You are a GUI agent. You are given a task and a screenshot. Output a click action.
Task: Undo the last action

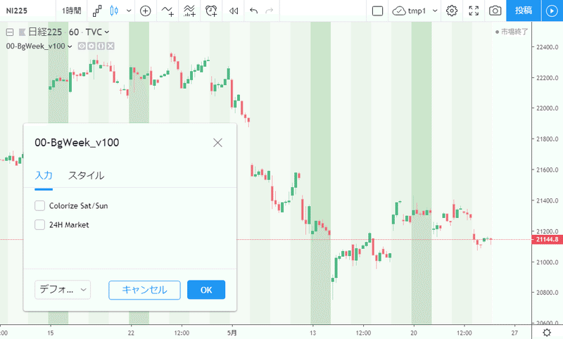(x=254, y=11)
